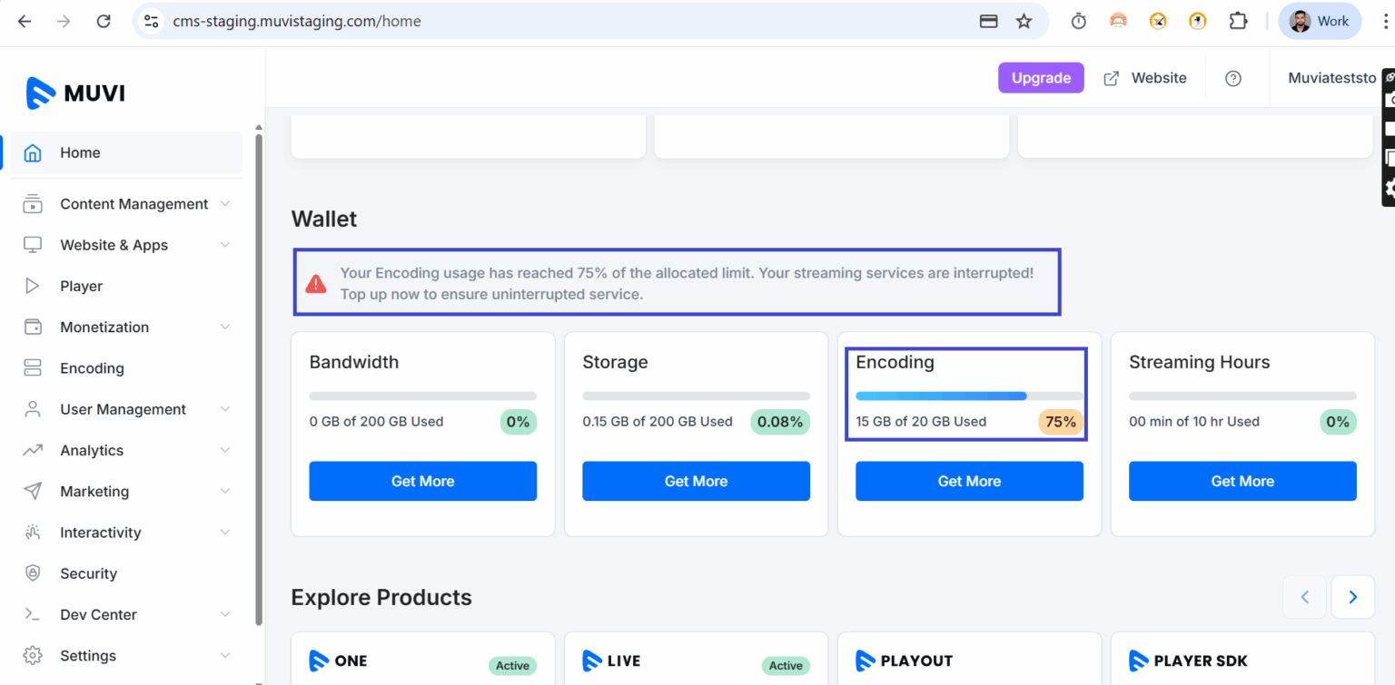The width and height of the screenshot is (1395, 685).
Task: Open the Website & Apps menu item
Action: 114,245
